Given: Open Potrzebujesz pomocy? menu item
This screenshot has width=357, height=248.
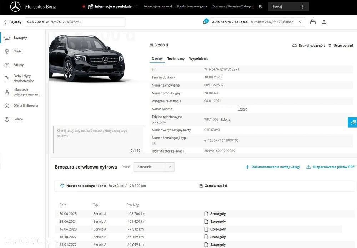Looking at the screenshot, I should (x=158, y=7).
